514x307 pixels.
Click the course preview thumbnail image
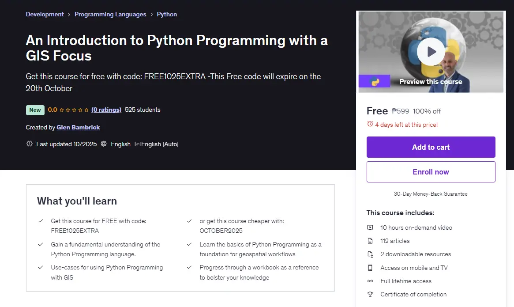(x=431, y=52)
